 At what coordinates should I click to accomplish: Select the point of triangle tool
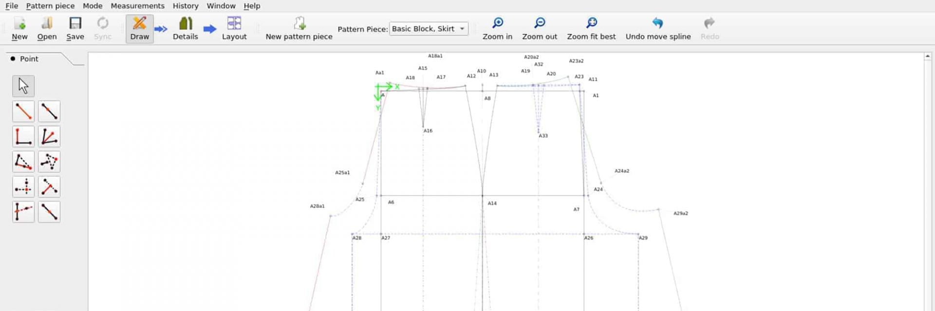pyautogui.click(x=49, y=162)
